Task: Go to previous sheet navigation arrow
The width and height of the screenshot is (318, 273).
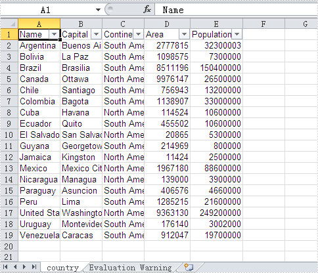Action: click(15, 267)
